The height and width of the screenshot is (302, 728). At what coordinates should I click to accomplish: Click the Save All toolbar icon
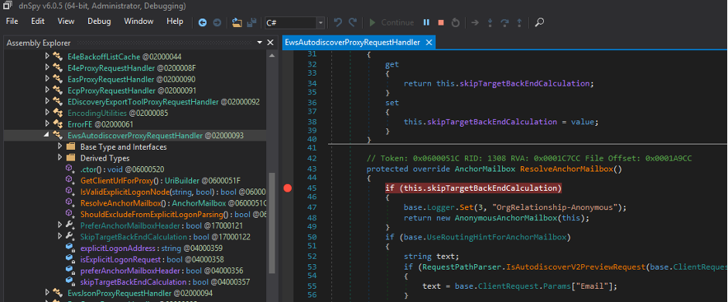click(x=251, y=22)
